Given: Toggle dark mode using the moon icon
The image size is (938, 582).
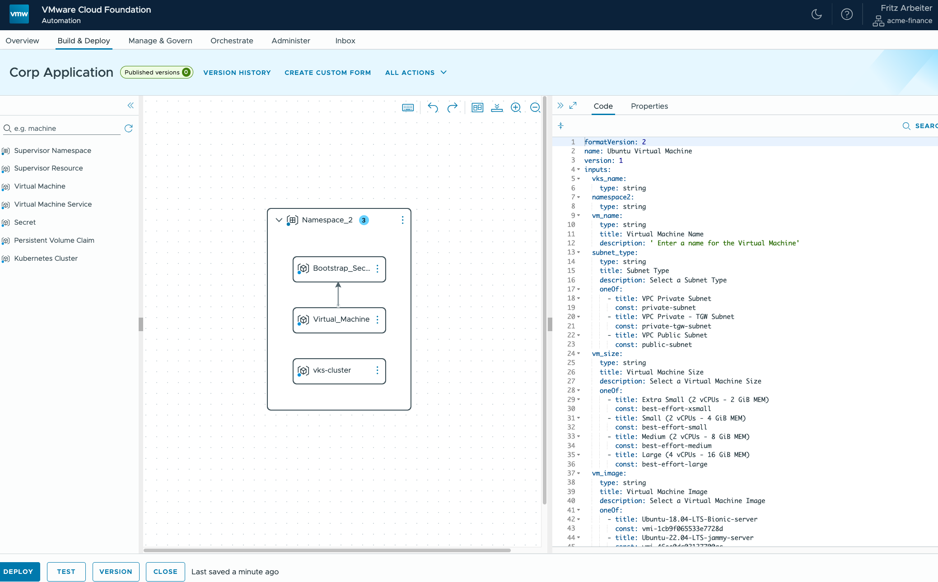Looking at the screenshot, I should tap(817, 14).
